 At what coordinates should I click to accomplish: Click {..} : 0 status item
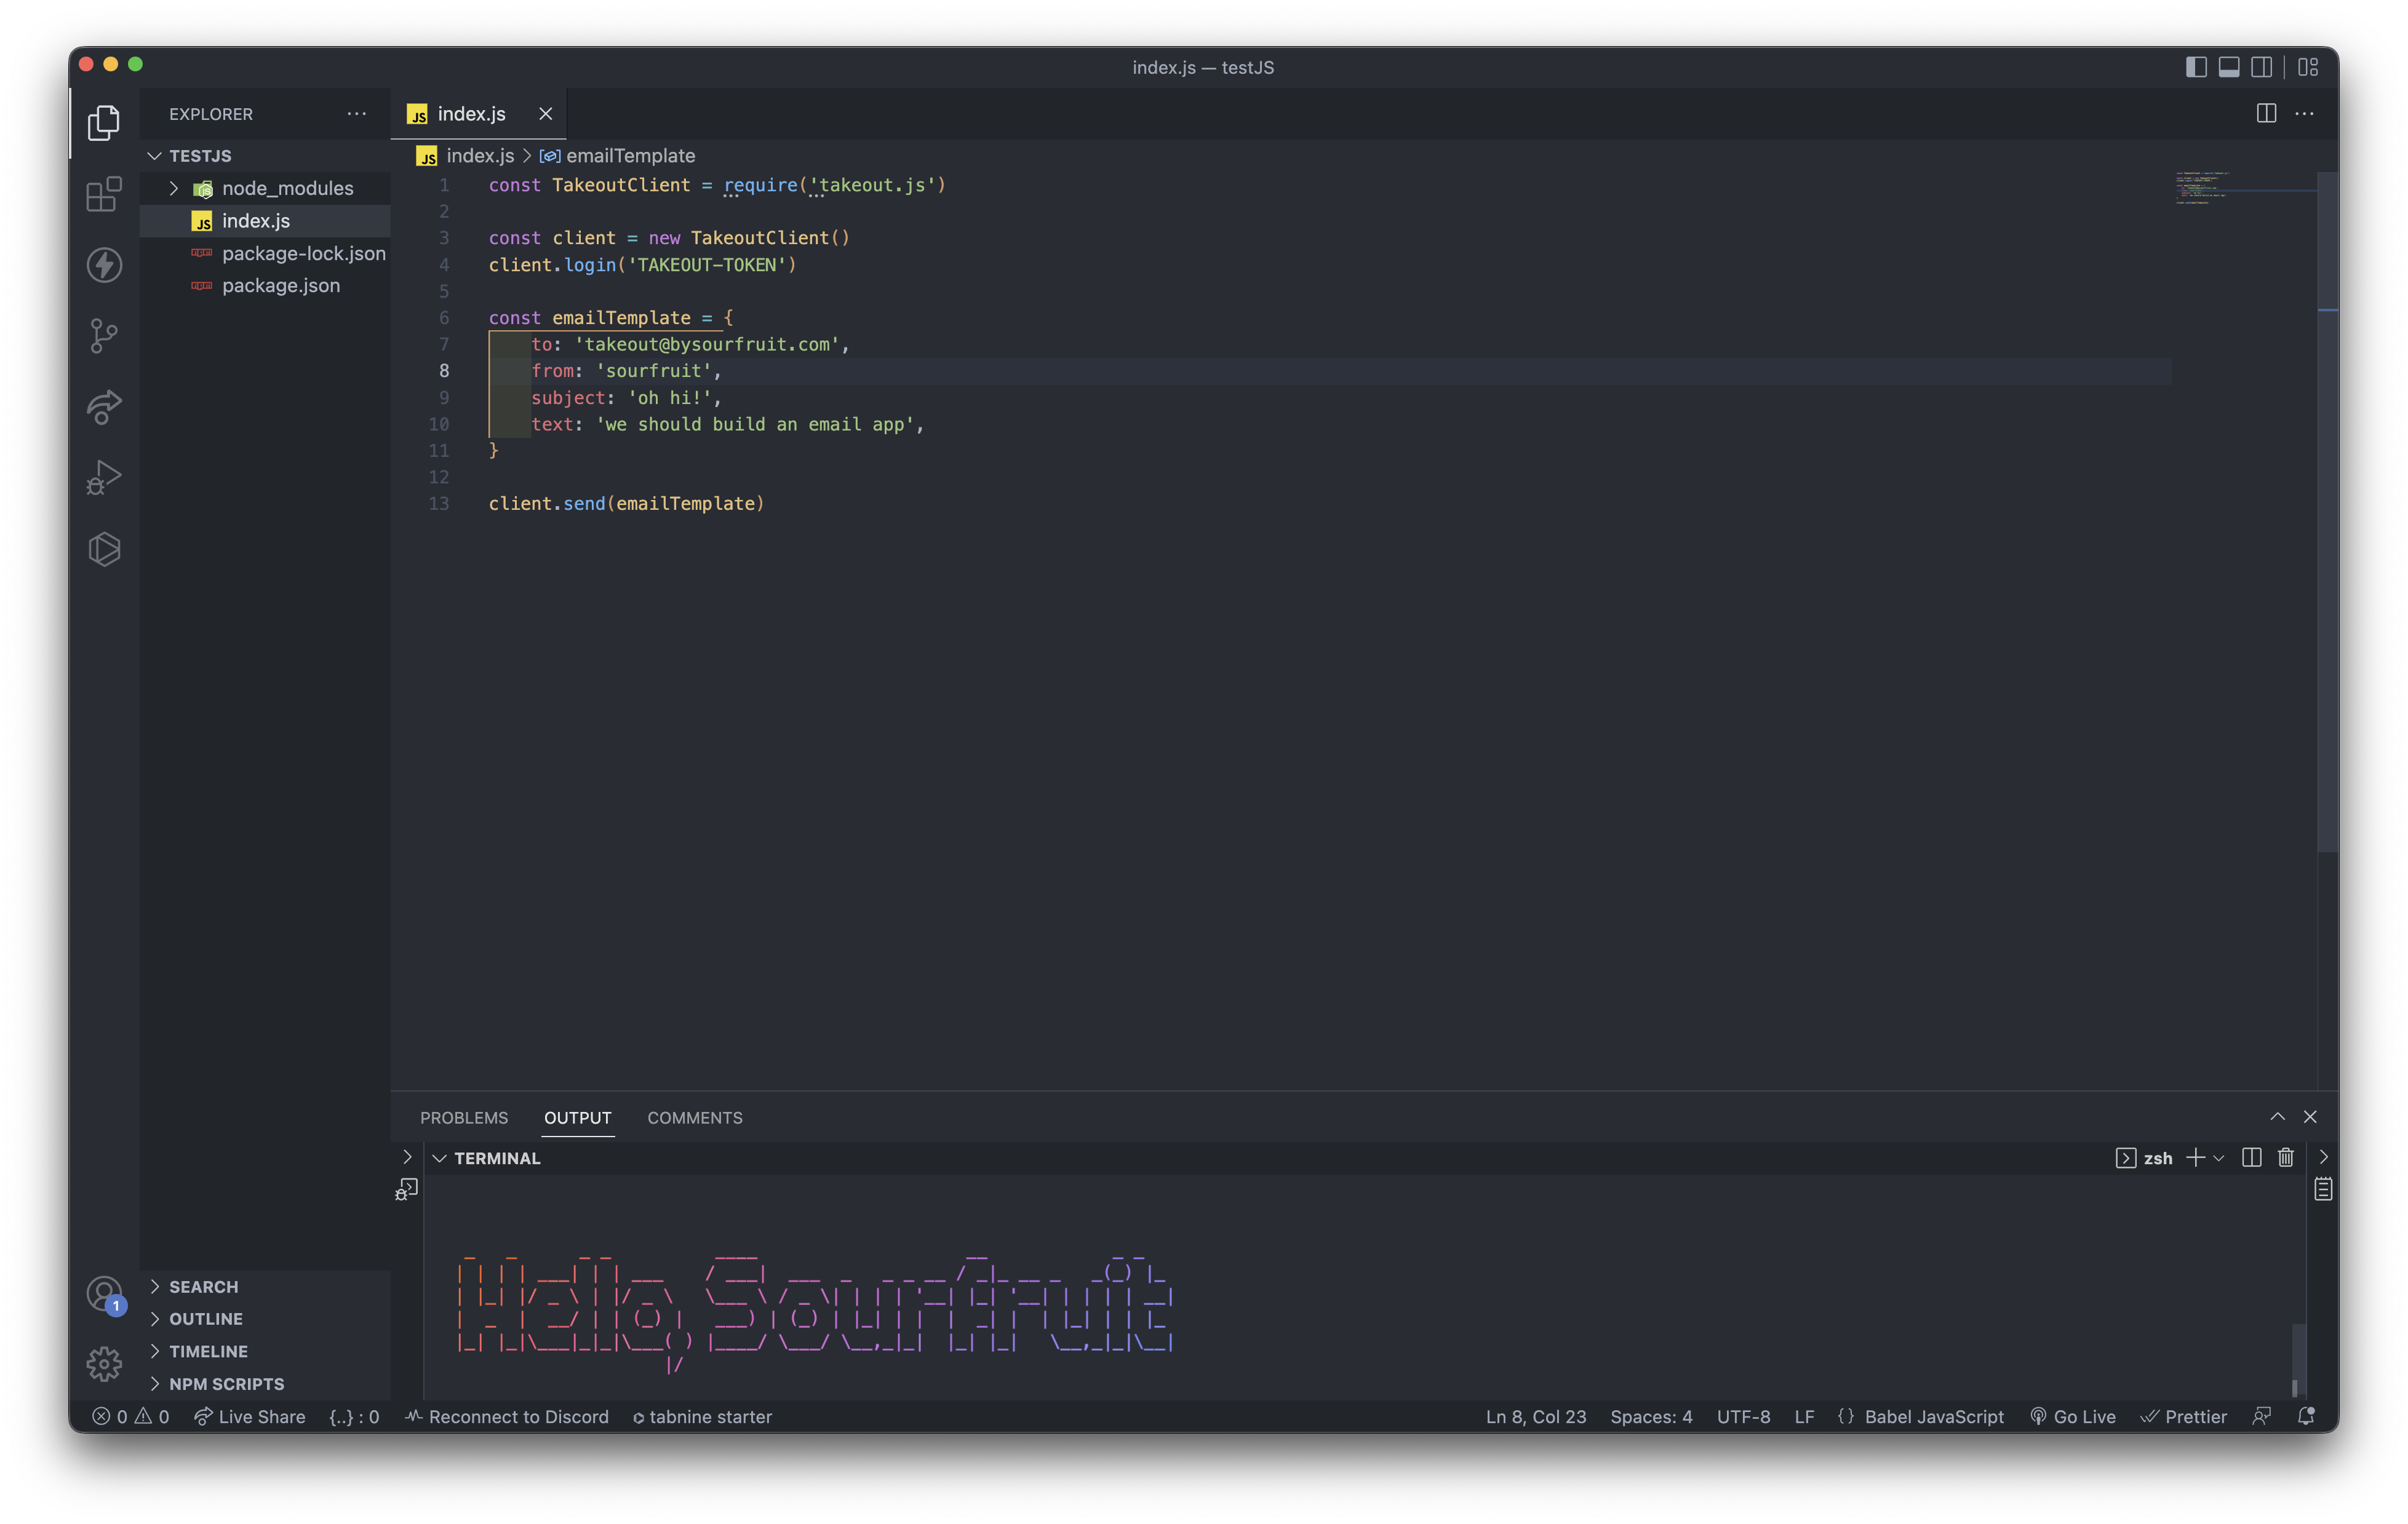click(x=354, y=1416)
